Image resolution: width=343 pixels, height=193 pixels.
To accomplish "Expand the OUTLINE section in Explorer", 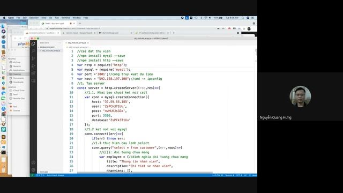I will [x=44, y=172].
